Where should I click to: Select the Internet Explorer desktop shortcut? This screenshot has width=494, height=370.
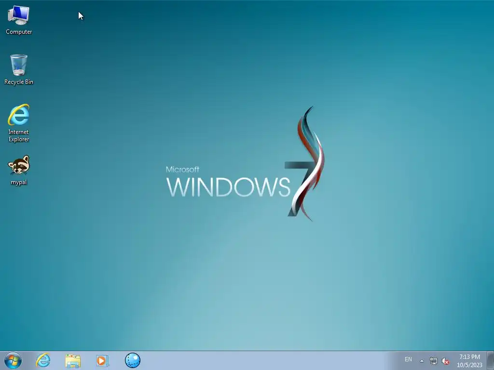(19, 123)
